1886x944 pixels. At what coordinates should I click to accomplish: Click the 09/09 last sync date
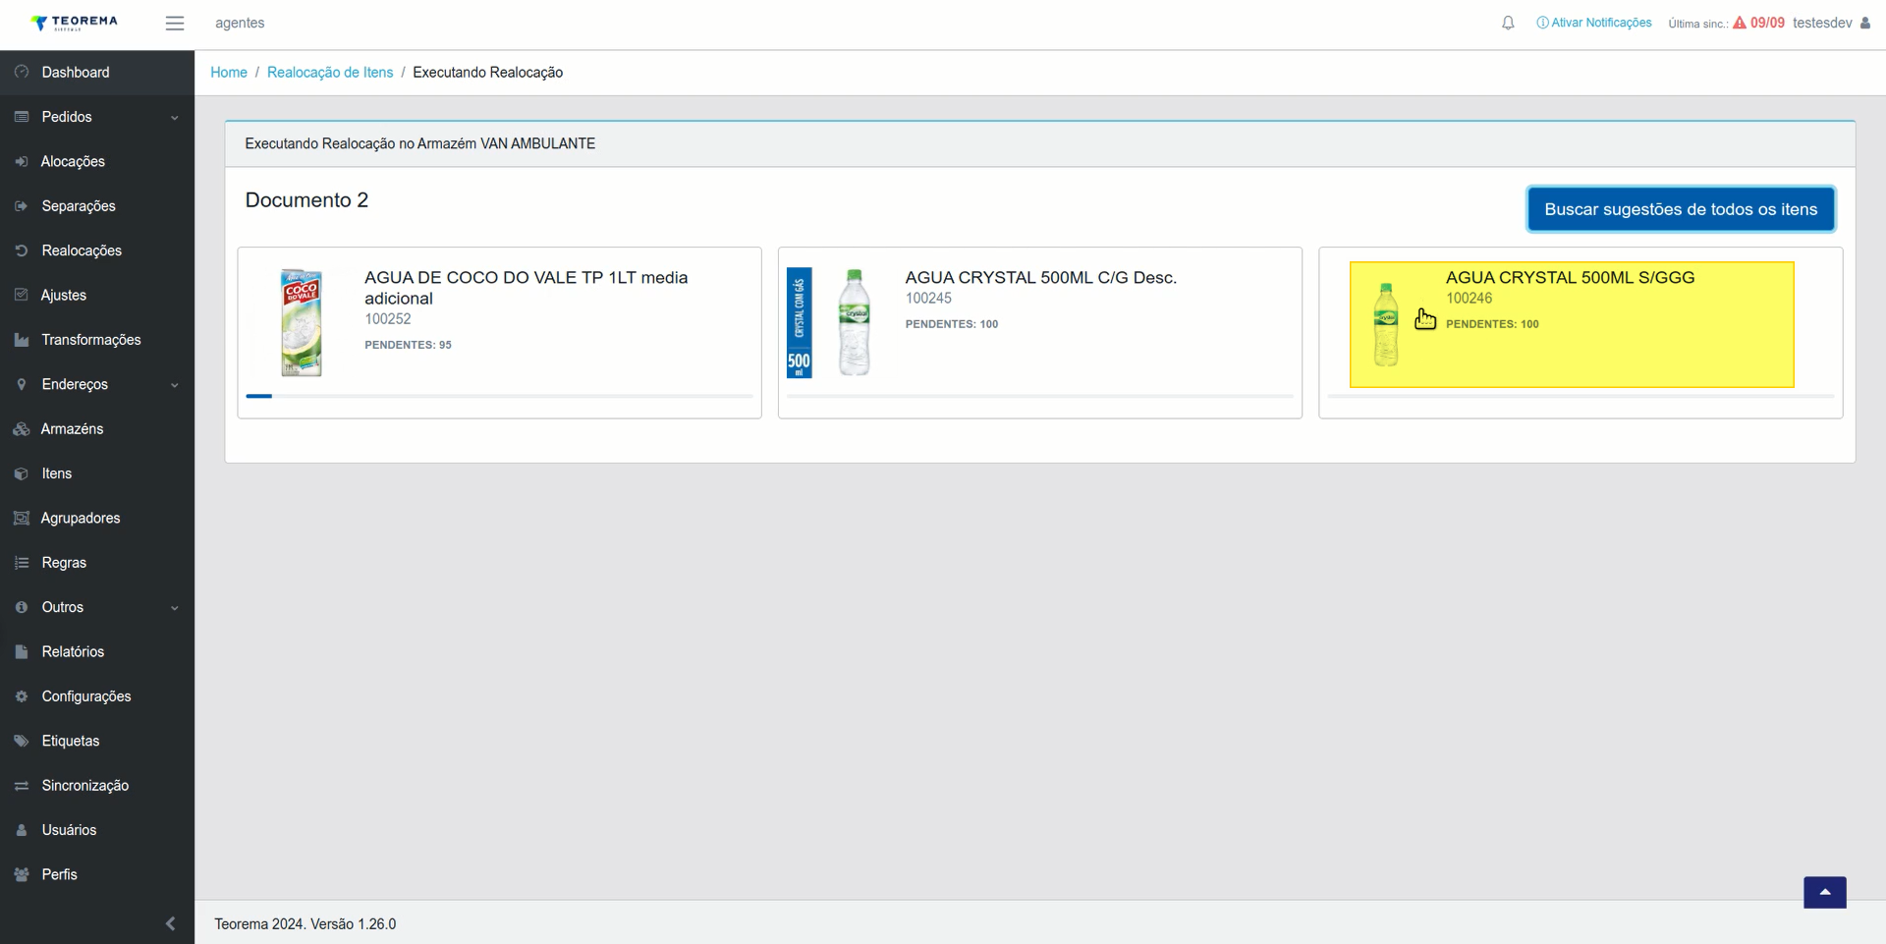pyautogui.click(x=1767, y=23)
